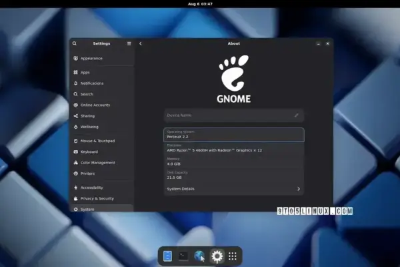The image size is (400, 267).
Task: Click the Notifications bell icon
Action: click(76, 83)
